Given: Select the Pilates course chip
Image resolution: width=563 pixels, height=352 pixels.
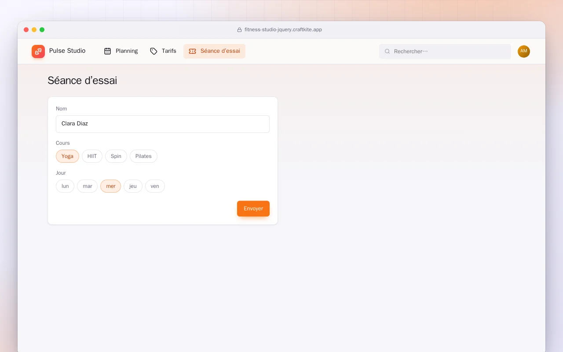Looking at the screenshot, I should [143, 156].
